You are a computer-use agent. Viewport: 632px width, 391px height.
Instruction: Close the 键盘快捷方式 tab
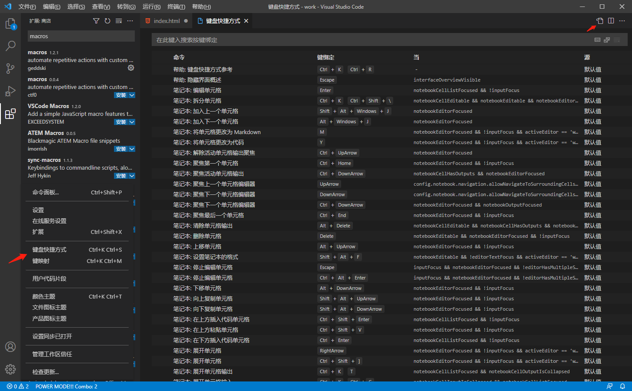click(x=246, y=21)
